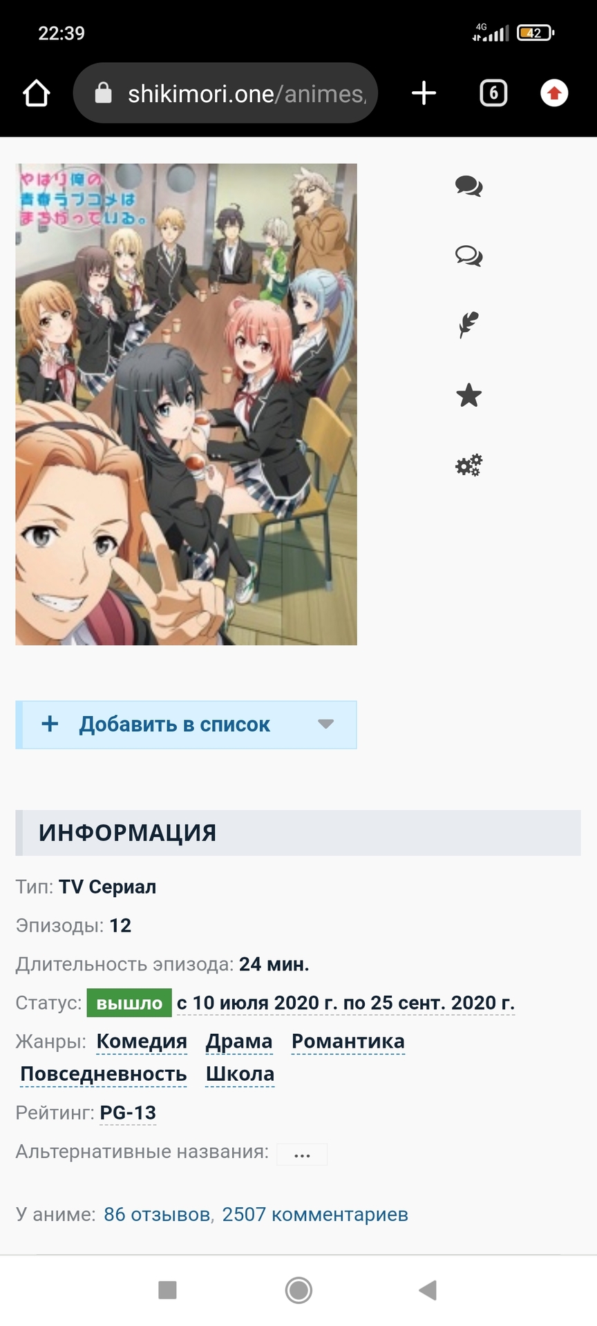Open a new tab with plus icon
The height and width of the screenshot is (1326, 597).
click(x=424, y=93)
